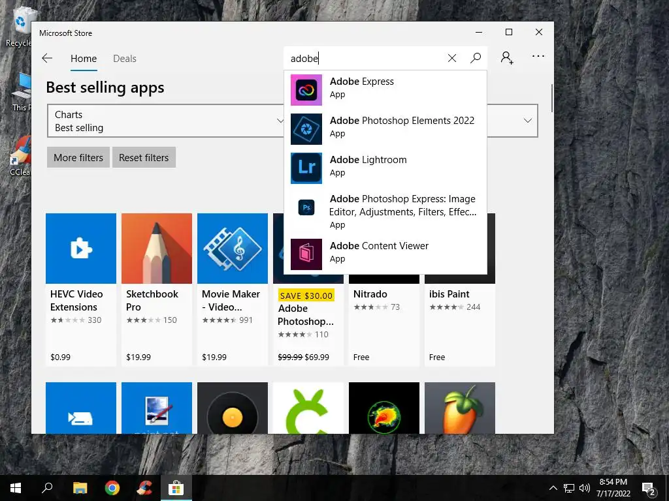Open the notification center icon
Screen dimensions: 669x501
coord(648,489)
